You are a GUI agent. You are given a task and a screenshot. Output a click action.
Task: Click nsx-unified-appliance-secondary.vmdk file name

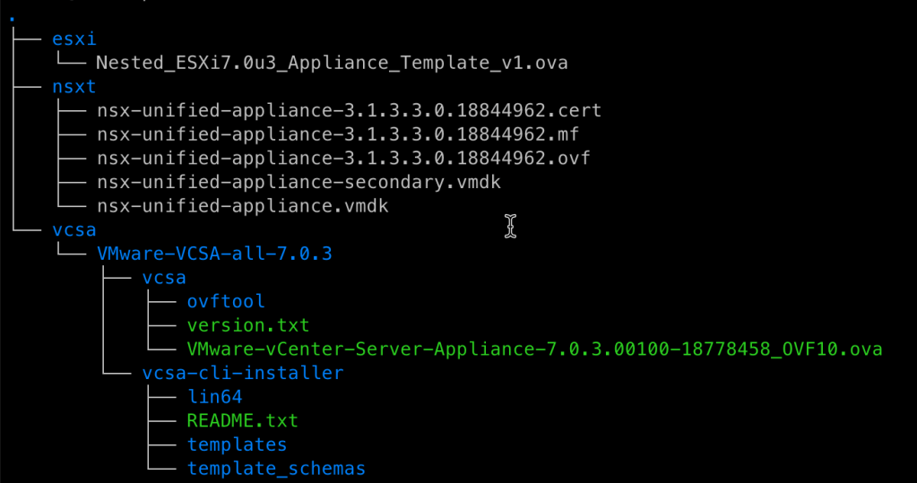coord(298,182)
